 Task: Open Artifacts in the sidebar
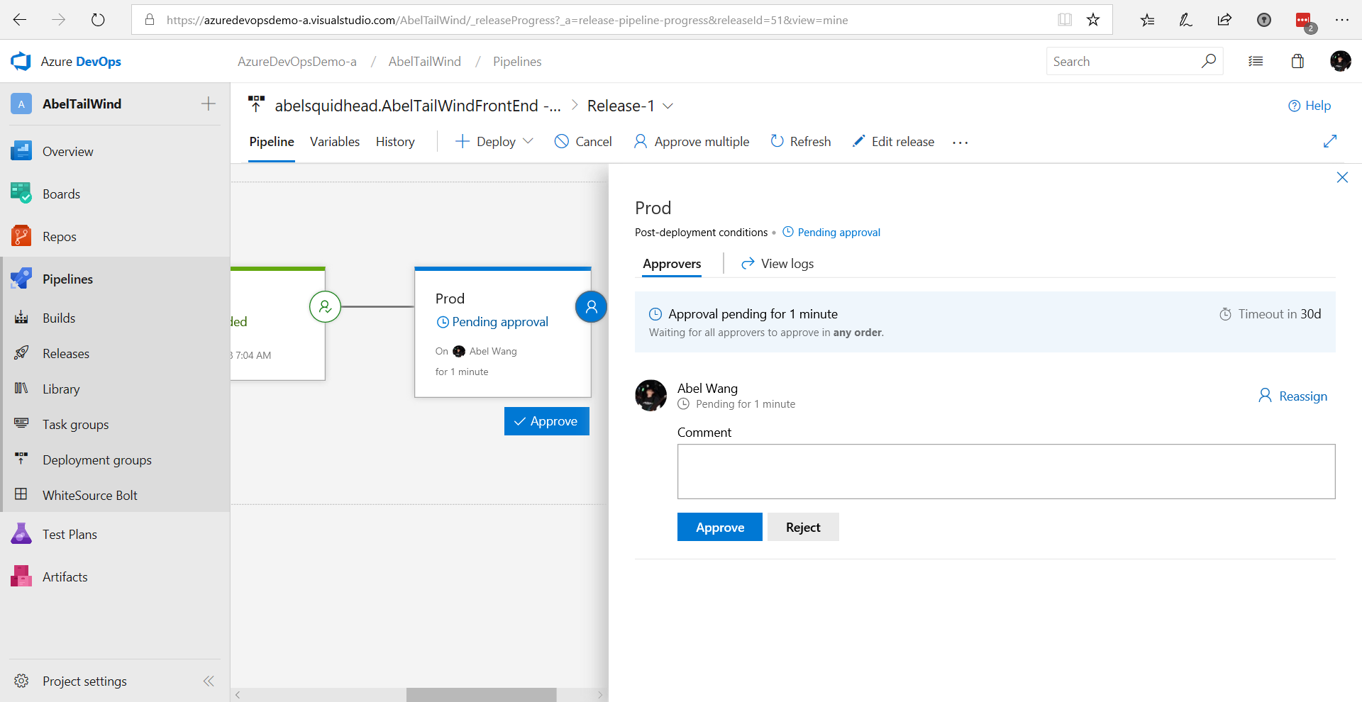point(65,576)
